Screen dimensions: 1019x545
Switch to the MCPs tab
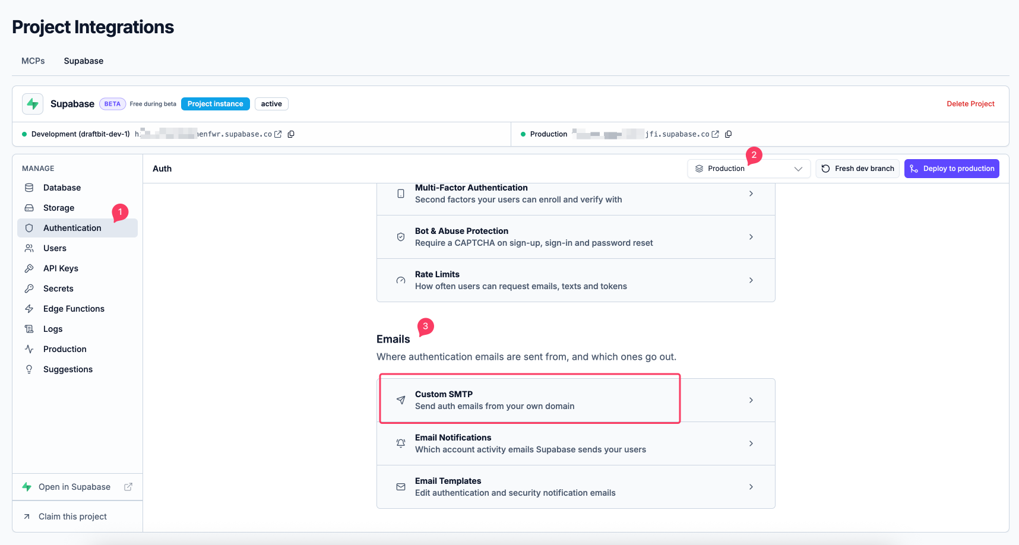coord(33,61)
